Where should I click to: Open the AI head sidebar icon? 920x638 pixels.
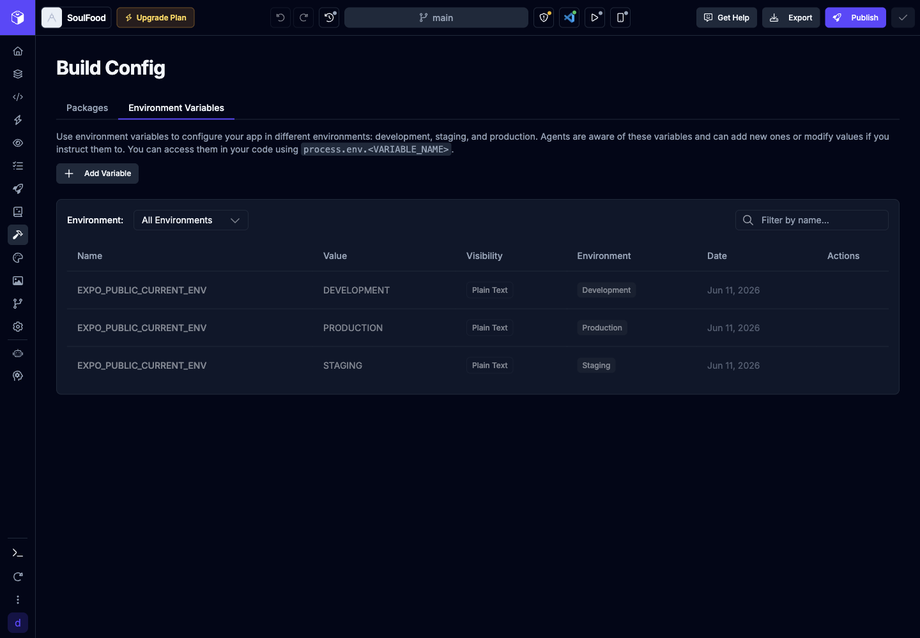(18, 376)
